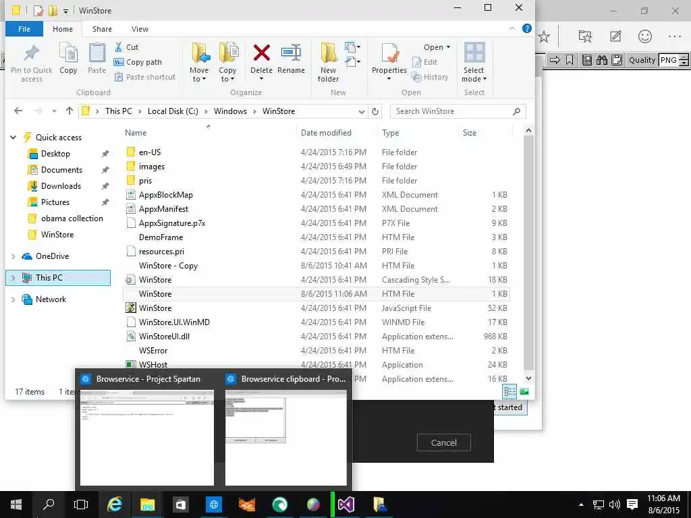
Task: Open Move to dropdown
Action: point(199,62)
